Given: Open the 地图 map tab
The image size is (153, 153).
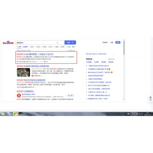Looking at the screenshot, I should 56,47.
